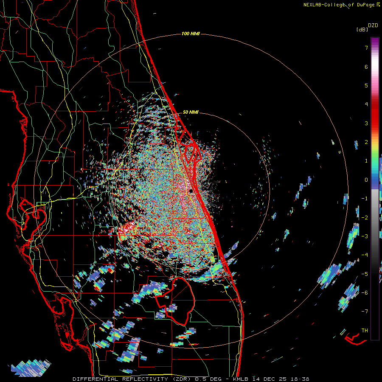Viewport: 382px width, 382px height.
Task: Click the -4 value on the dB scale
Action: tap(365, 255)
